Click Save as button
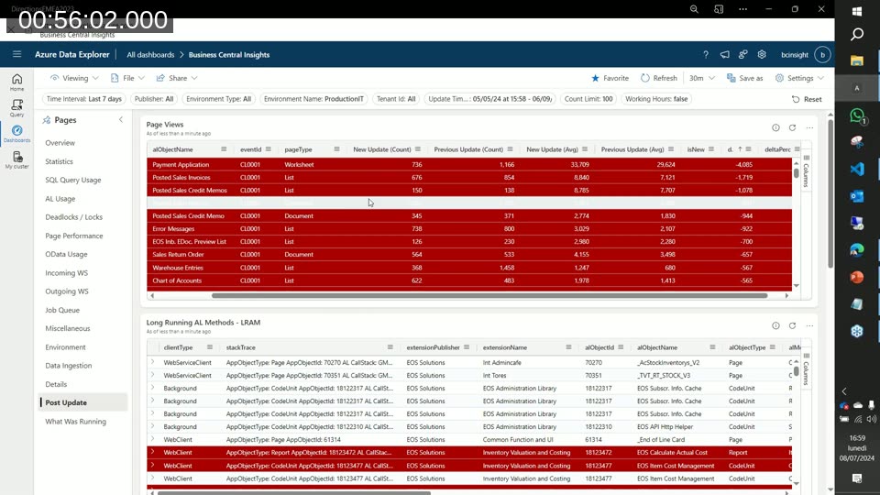The image size is (880, 495). [x=744, y=78]
